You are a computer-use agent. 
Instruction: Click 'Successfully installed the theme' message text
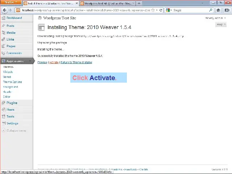[70, 56]
